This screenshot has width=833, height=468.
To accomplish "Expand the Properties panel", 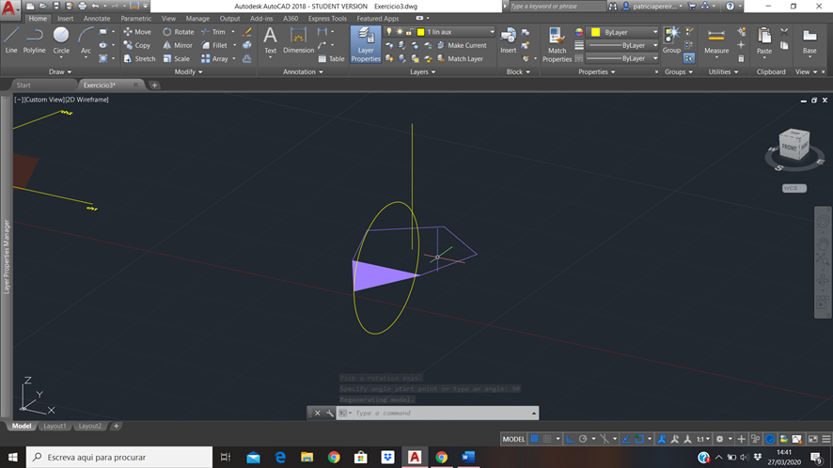I will (x=596, y=71).
